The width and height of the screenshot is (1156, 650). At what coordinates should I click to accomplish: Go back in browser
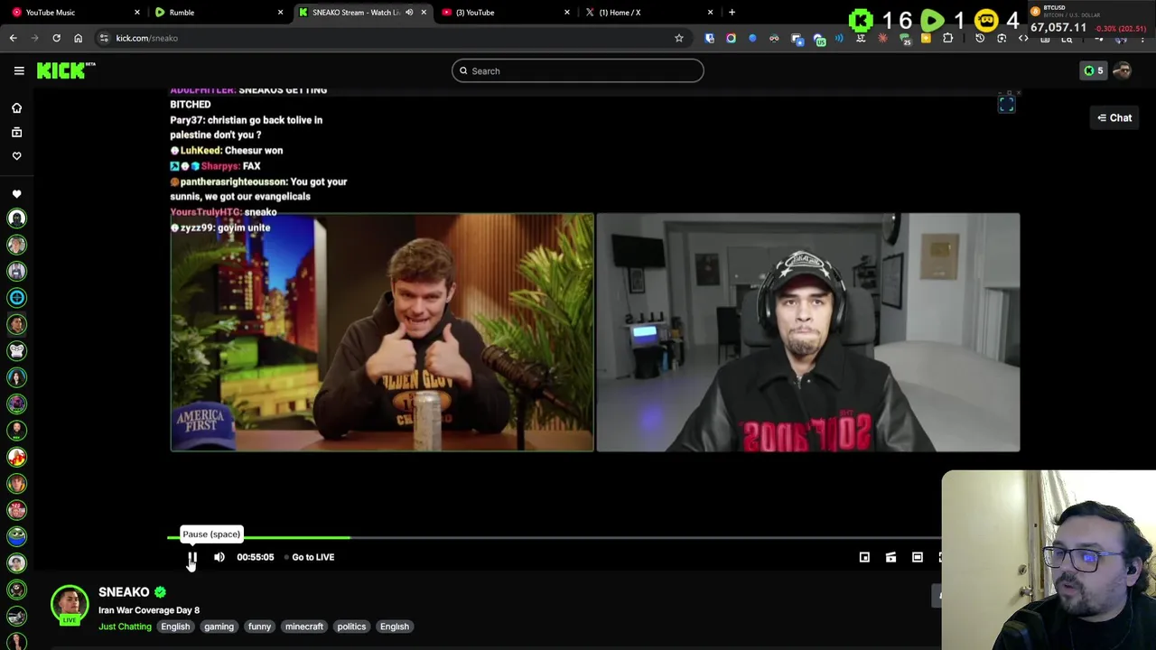[13, 38]
